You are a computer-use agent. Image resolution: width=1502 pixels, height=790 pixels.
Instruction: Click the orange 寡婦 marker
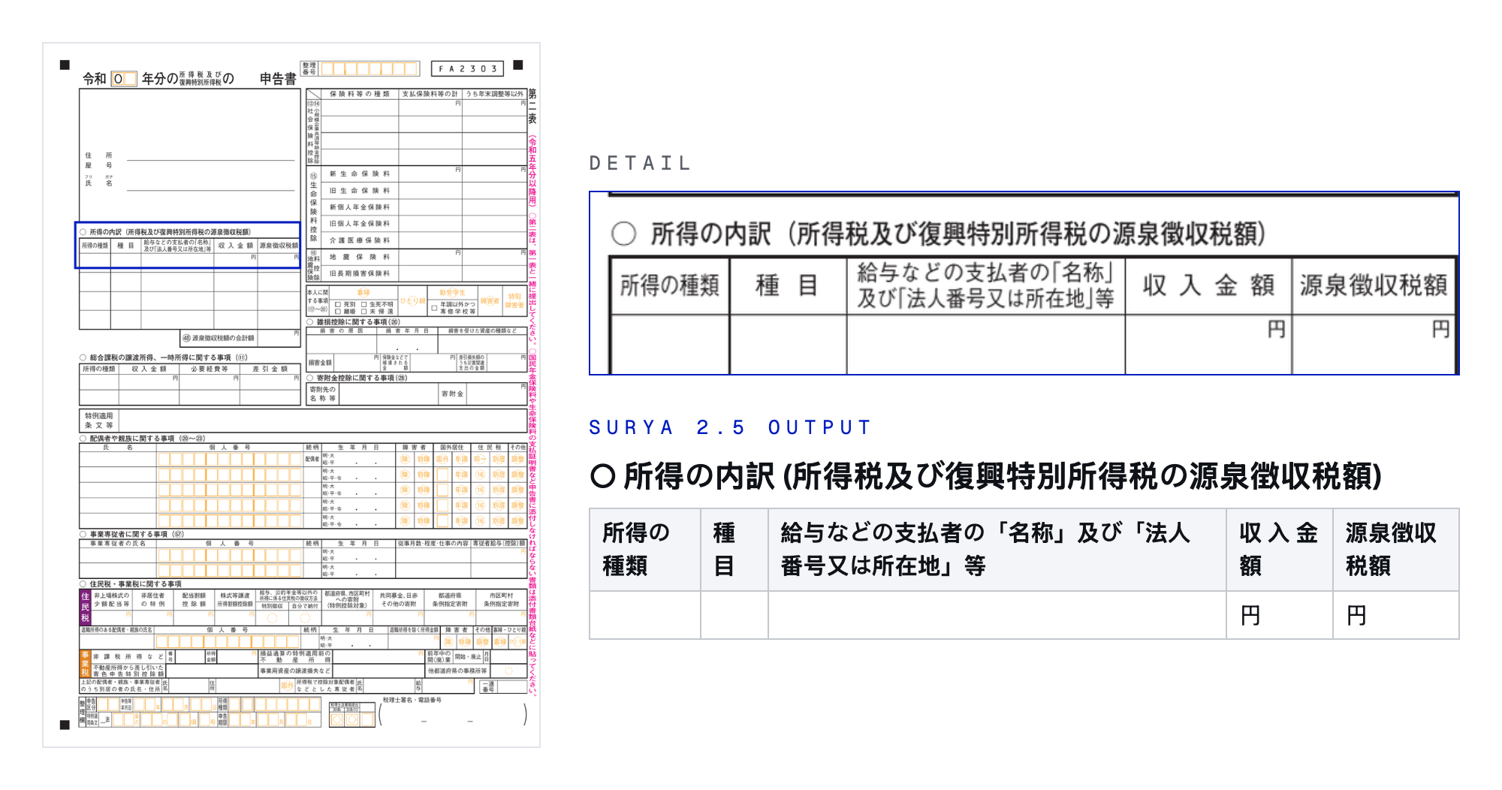coord(363,292)
